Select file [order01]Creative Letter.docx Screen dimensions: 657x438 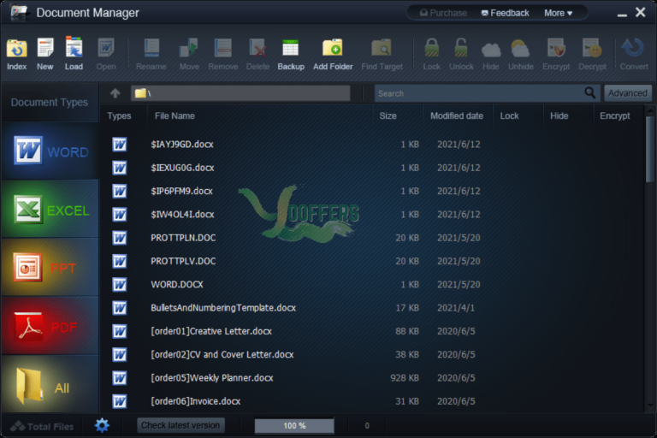pos(211,332)
